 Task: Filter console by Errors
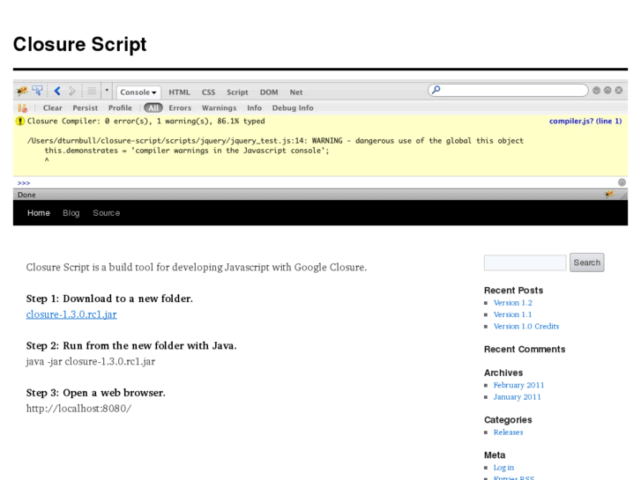coord(180,107)
